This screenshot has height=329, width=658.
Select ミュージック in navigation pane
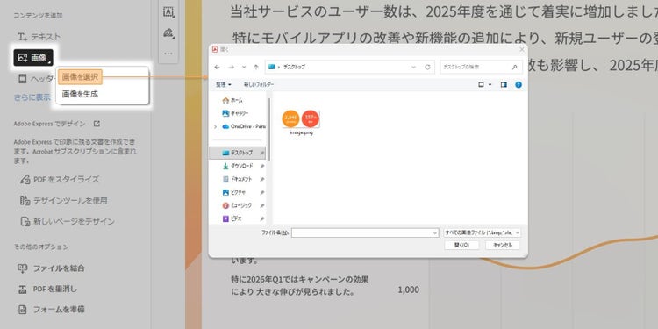pos(237,205)
